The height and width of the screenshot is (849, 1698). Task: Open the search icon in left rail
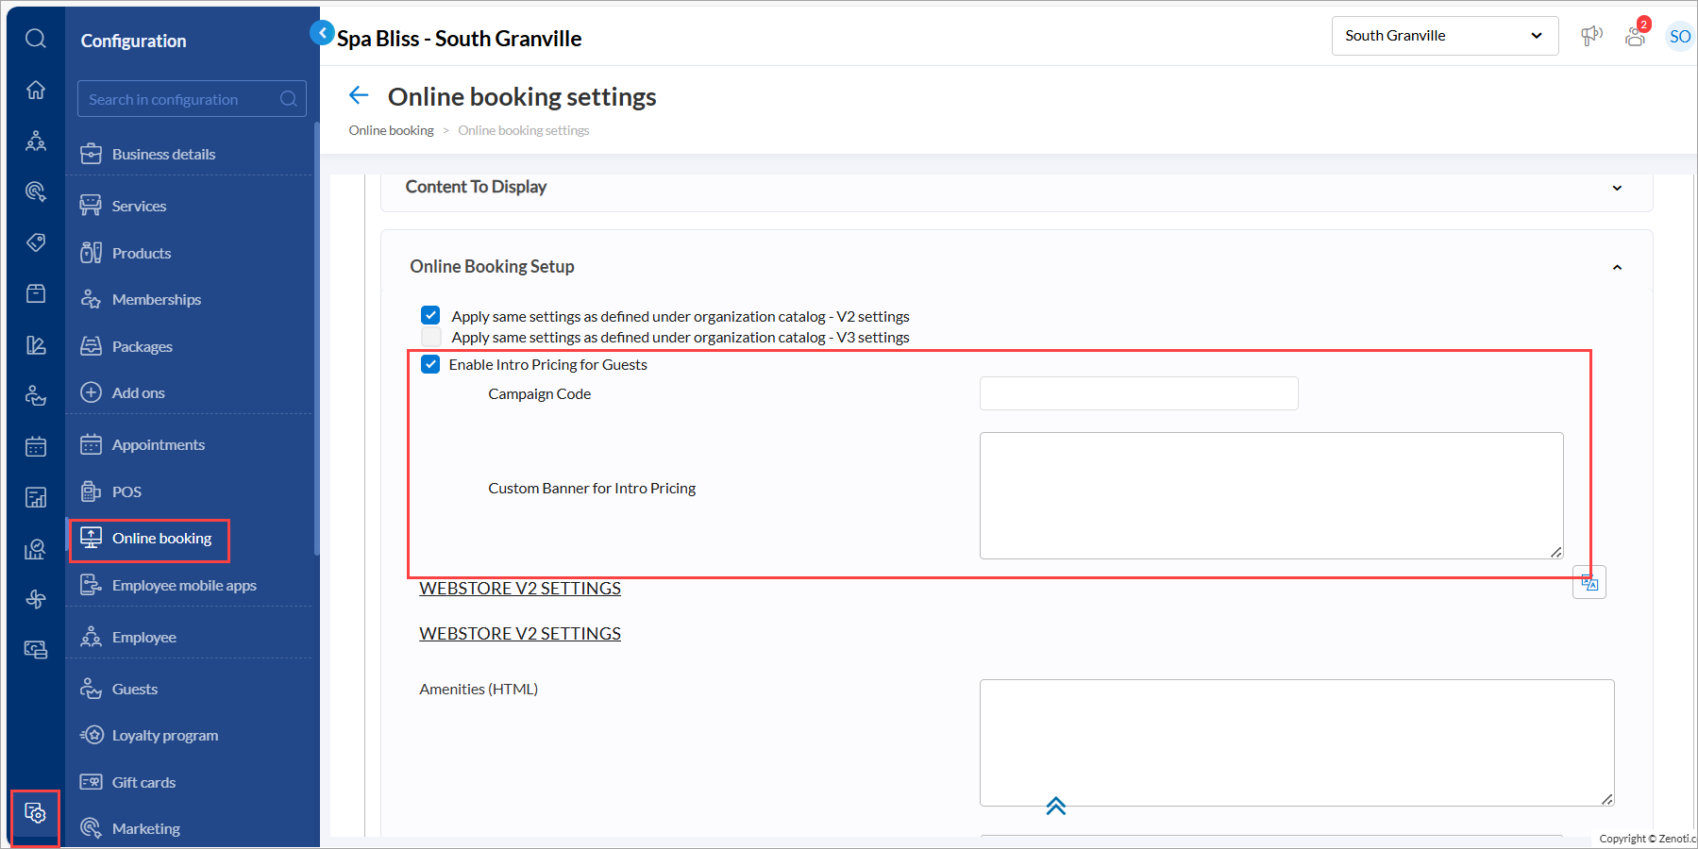coord(36,39)
